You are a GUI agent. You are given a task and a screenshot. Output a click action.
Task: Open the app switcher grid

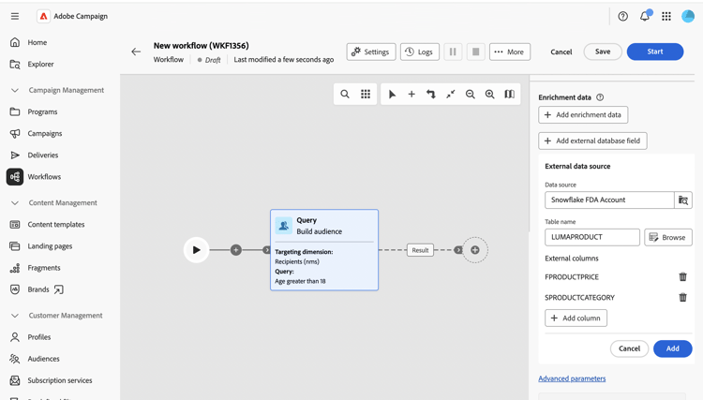click(x=666, y=16)
